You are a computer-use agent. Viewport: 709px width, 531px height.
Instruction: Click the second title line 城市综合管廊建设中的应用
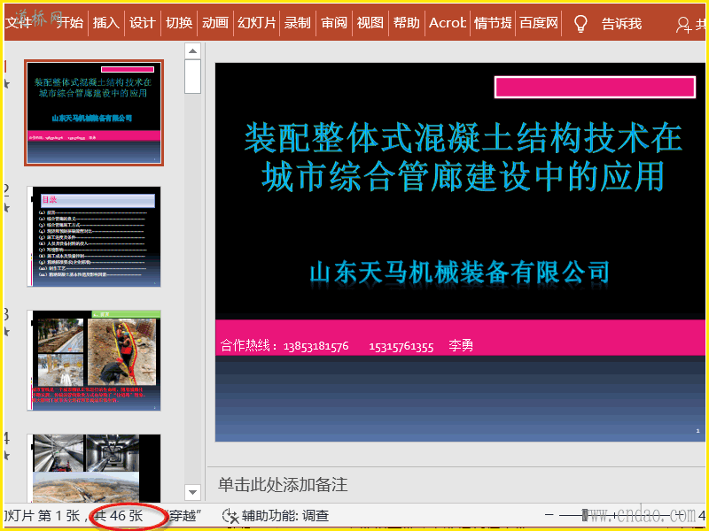click(x=464, y=175)
